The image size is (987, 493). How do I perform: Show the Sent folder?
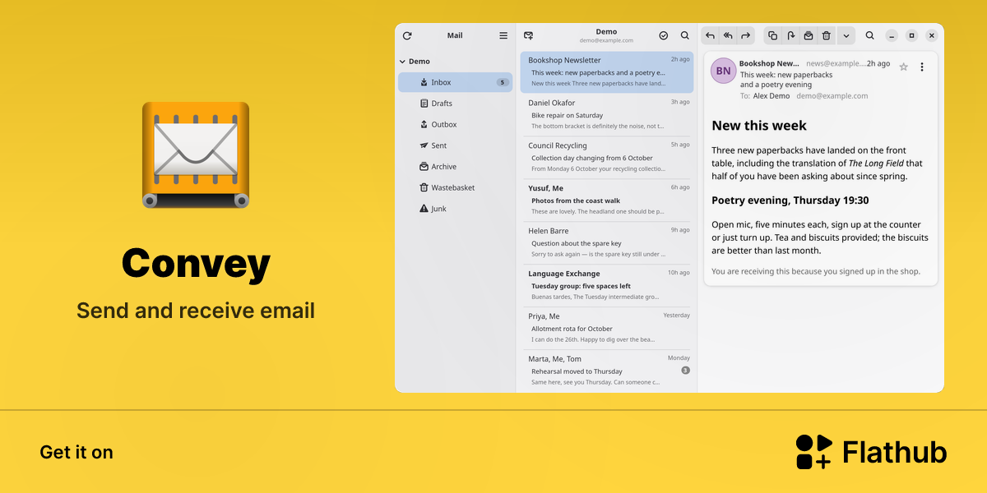click(x=455, y=145)
